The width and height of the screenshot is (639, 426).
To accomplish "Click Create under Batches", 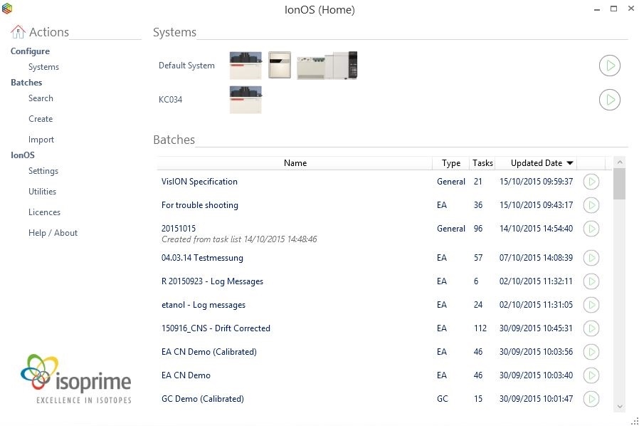I will [x=41, y=119].
